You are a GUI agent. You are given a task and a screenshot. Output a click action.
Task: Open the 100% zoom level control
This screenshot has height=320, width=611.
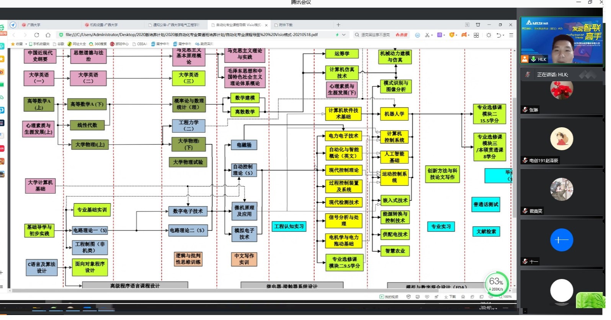point(507,297)
